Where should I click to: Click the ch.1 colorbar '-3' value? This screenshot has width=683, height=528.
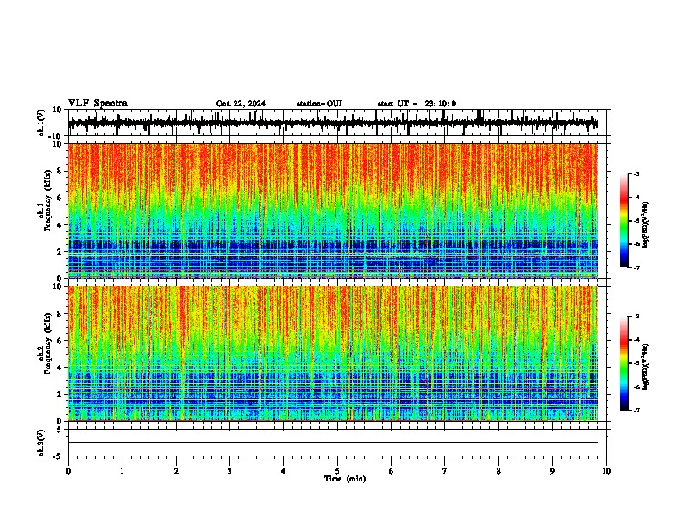point(636,173)
